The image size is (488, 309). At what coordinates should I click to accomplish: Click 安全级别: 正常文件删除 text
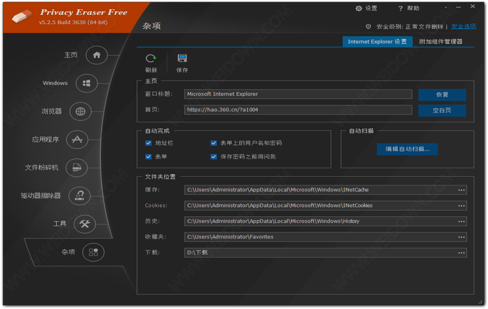[410, 27]
